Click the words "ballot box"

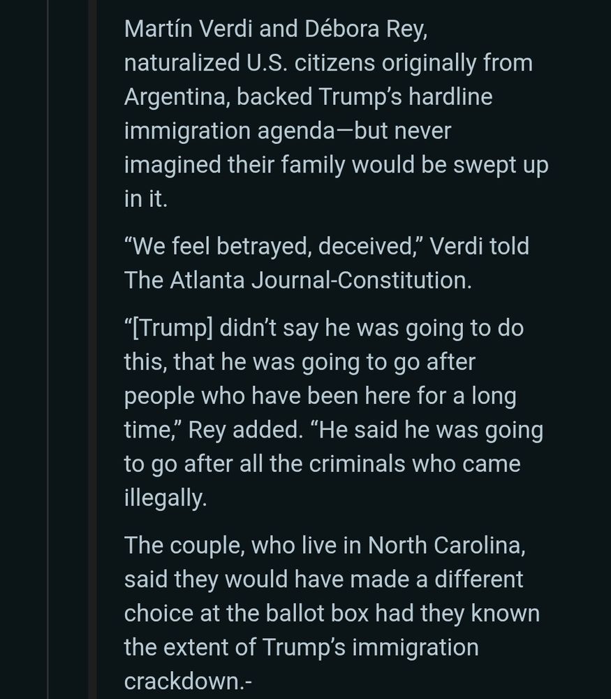click(x=317, y=614)
